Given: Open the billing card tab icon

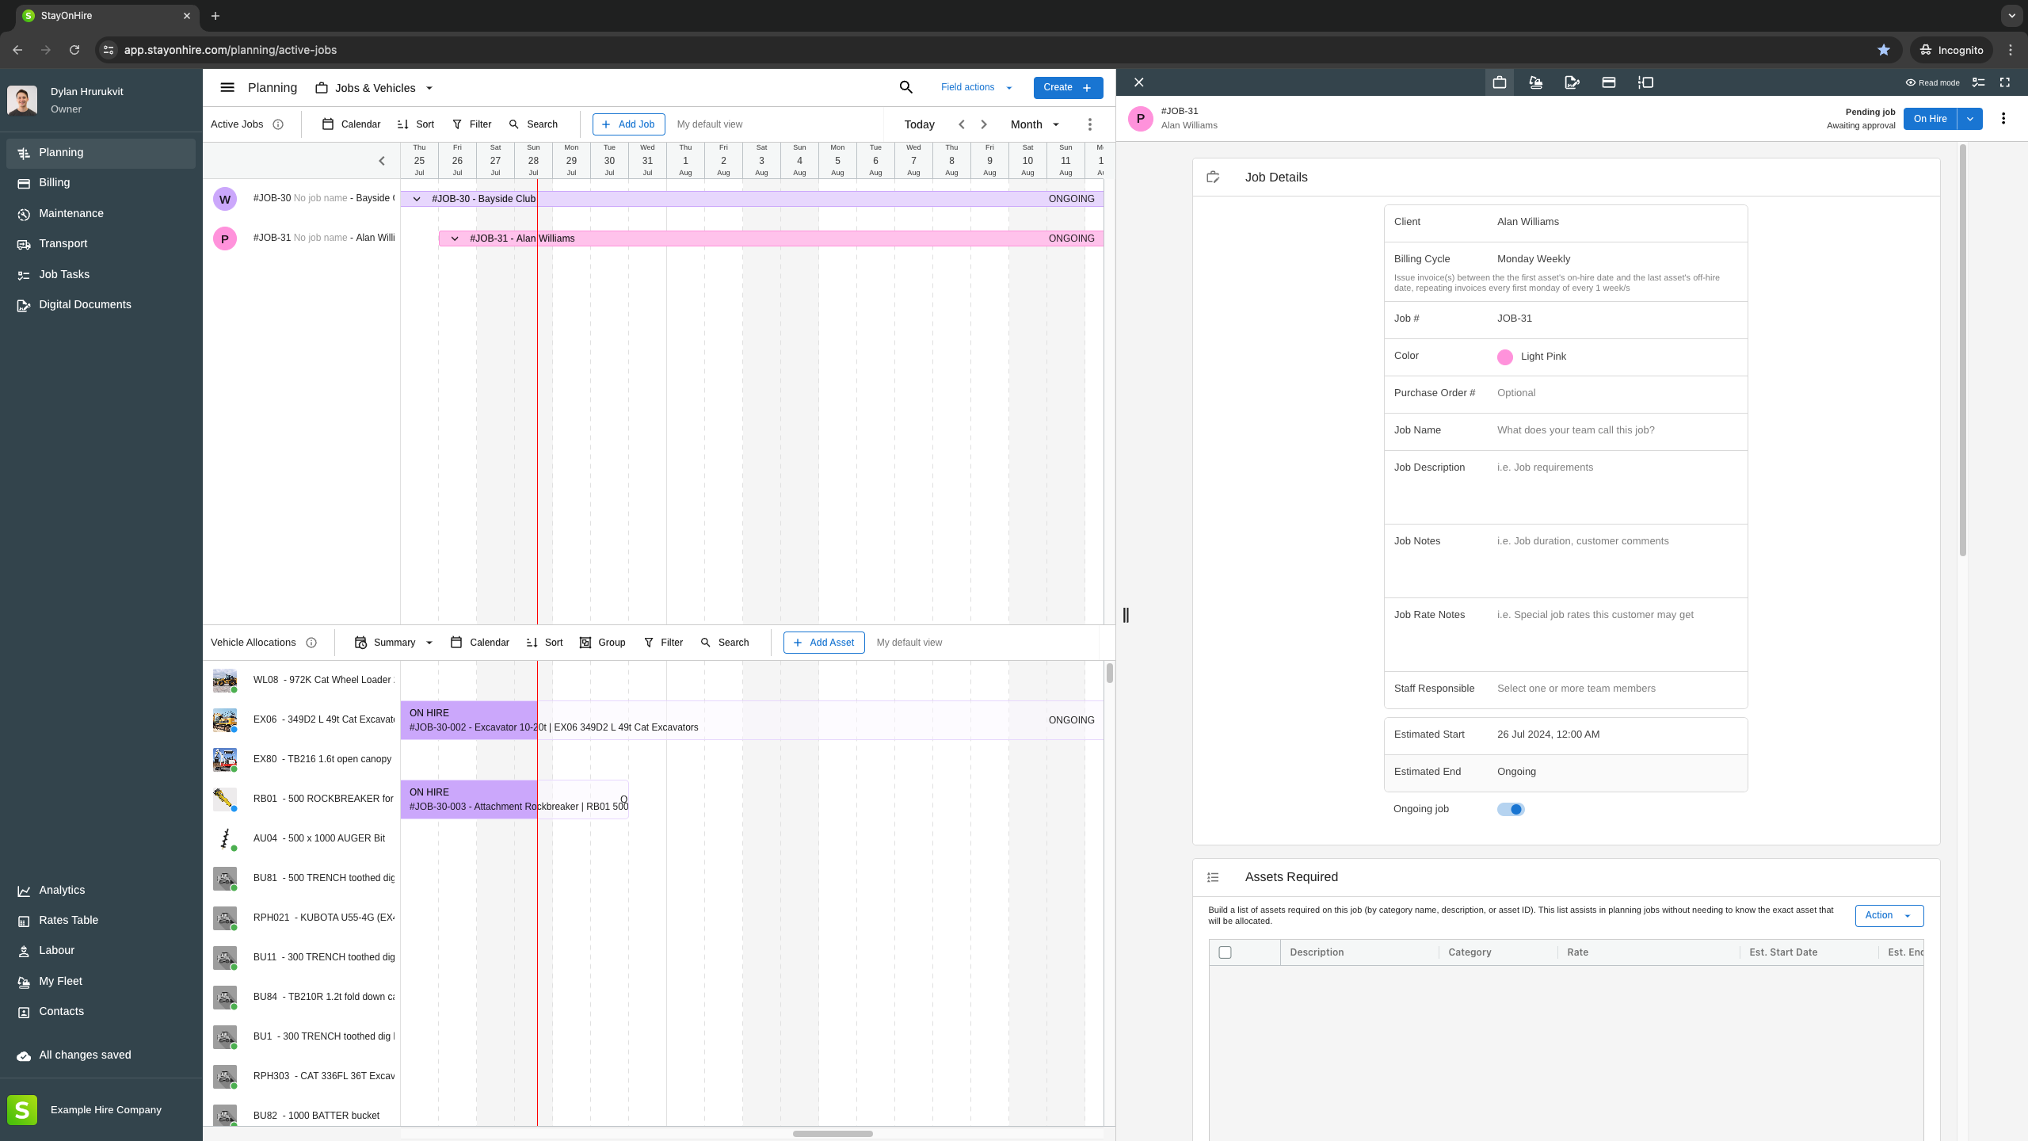Looking at the screenshot, I should [x=1608, y=82].
